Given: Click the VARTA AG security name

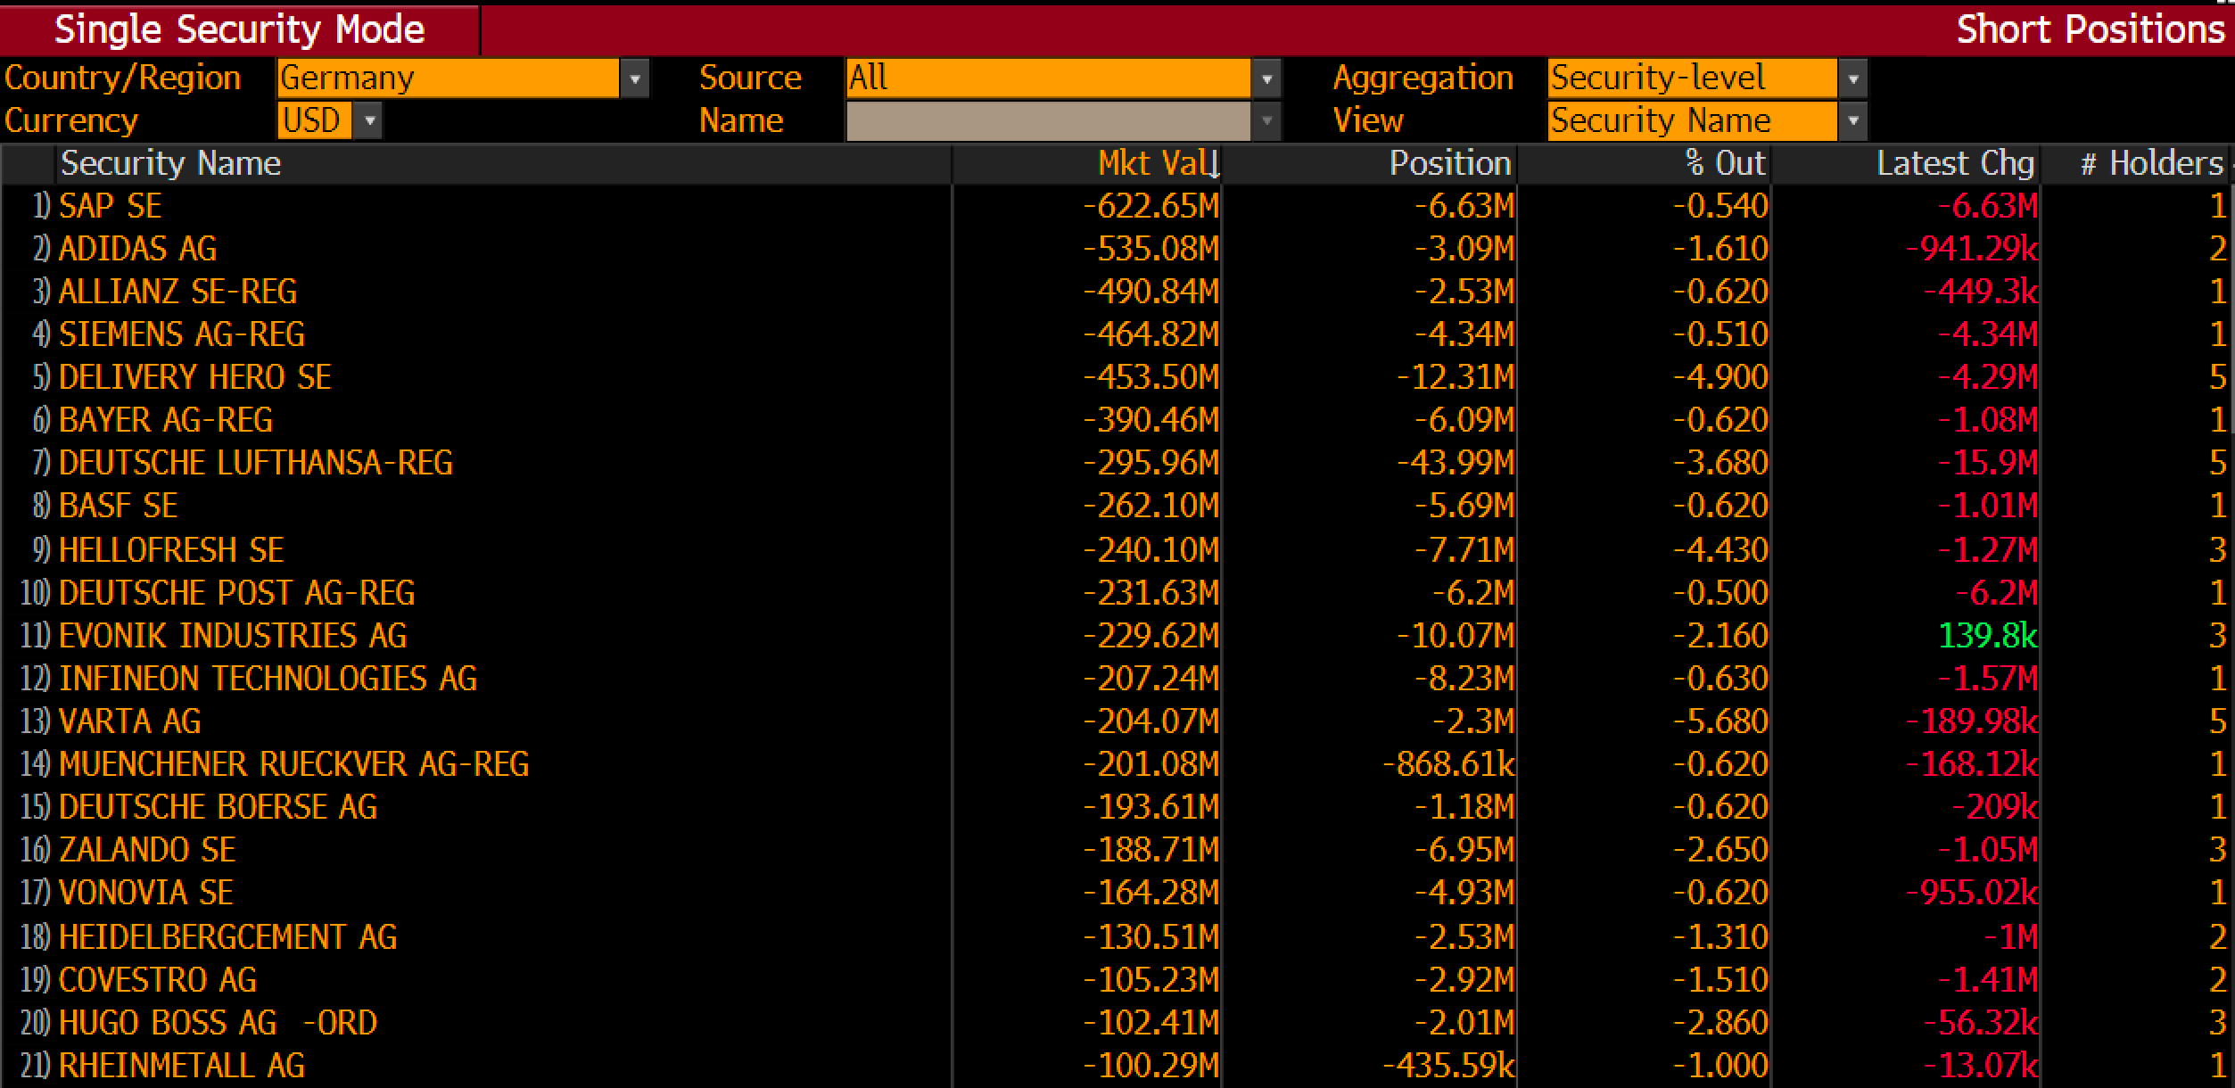Looking at the screenshot, I should point(129,721).
